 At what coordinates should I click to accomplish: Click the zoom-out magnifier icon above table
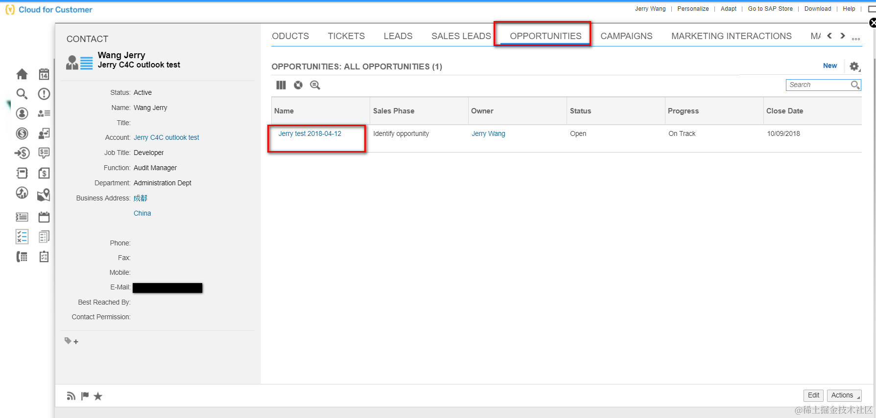pyautogui.click(x=315, y=85)
